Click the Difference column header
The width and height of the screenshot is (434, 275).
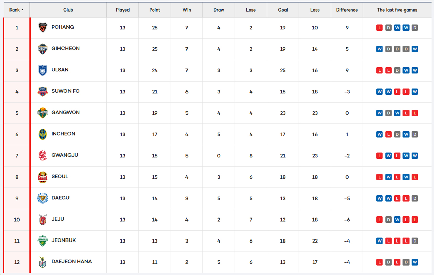point(347,10)
